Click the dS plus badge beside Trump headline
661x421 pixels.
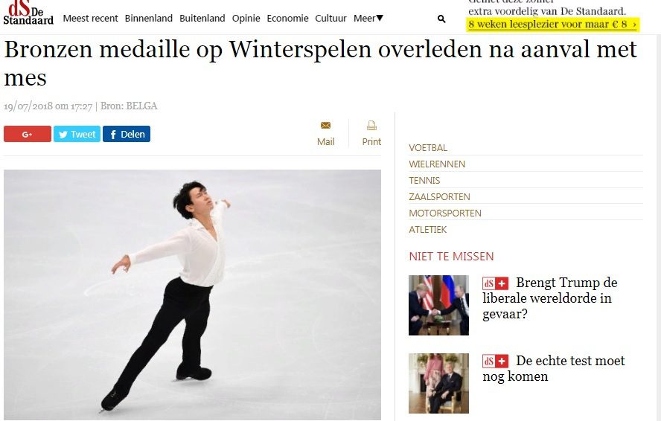coord(495,283)
